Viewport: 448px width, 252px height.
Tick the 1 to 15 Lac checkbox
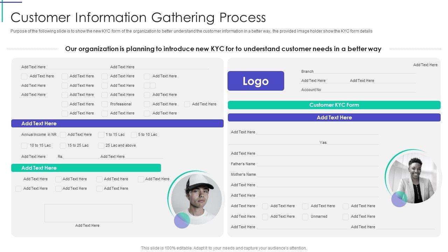click(x=101, y=135)
